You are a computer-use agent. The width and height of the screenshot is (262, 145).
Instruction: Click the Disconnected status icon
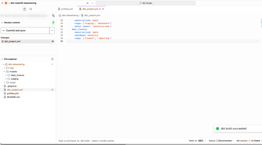click(217, 141)
